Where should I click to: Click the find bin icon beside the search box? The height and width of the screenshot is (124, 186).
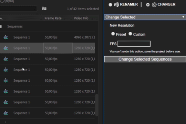(x=44, y=9)
